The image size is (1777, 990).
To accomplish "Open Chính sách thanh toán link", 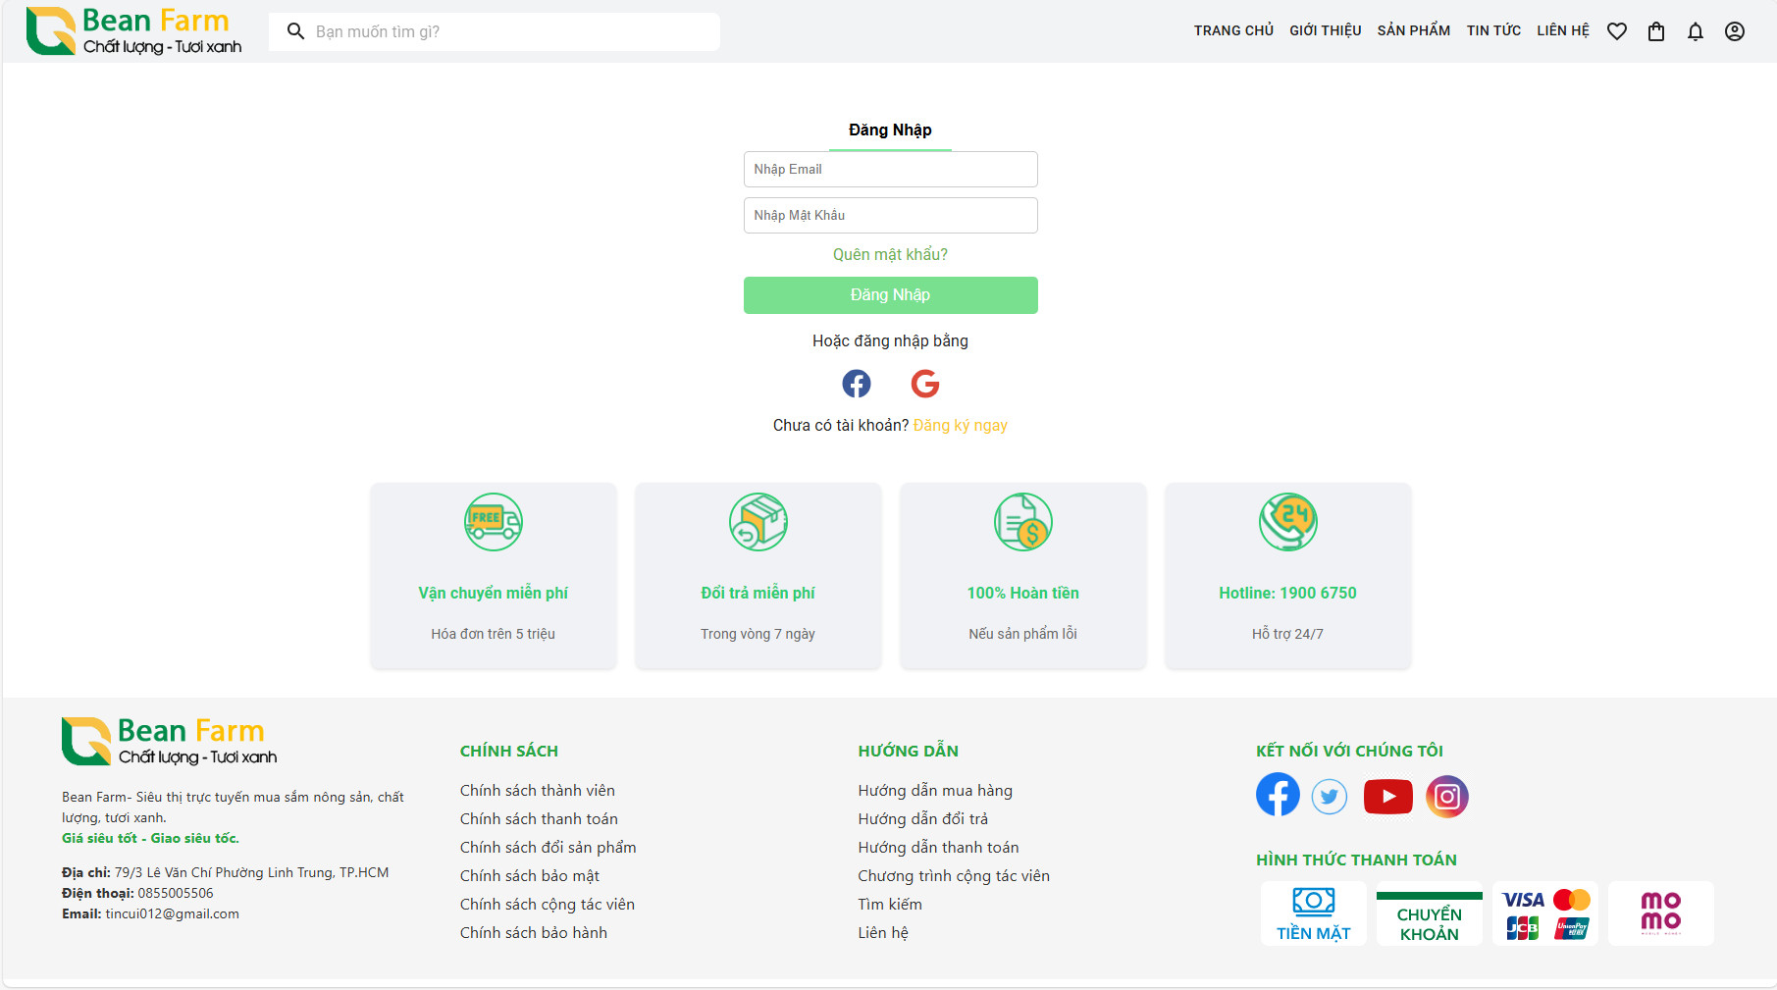I will (x=539, y=819).
